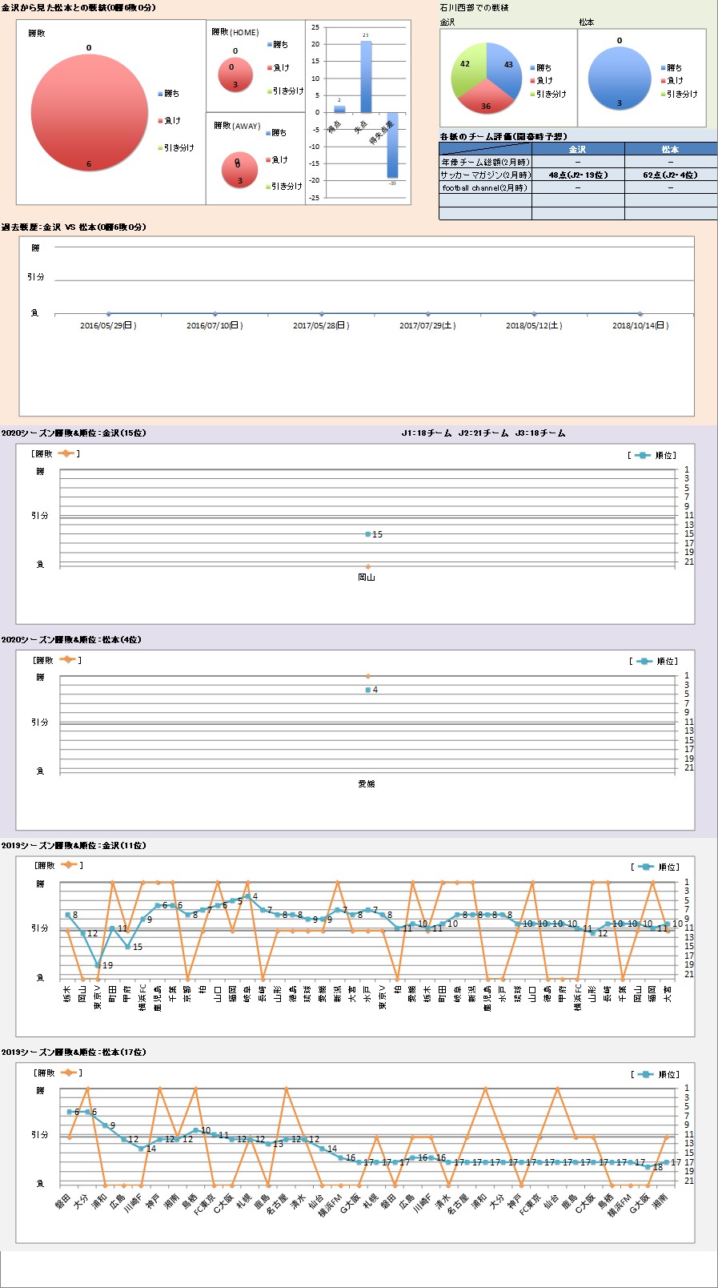Click the 各紙のチーム評価 table heading
This screenshot has width=718, height=1288.
point(503,136)
